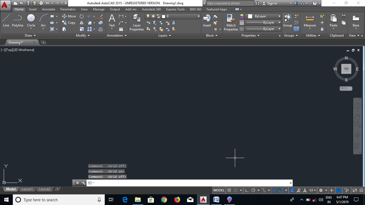The image size is (365, 205).
Task: Pick the Offset tool icon
Action: click(x=101, y=29)
